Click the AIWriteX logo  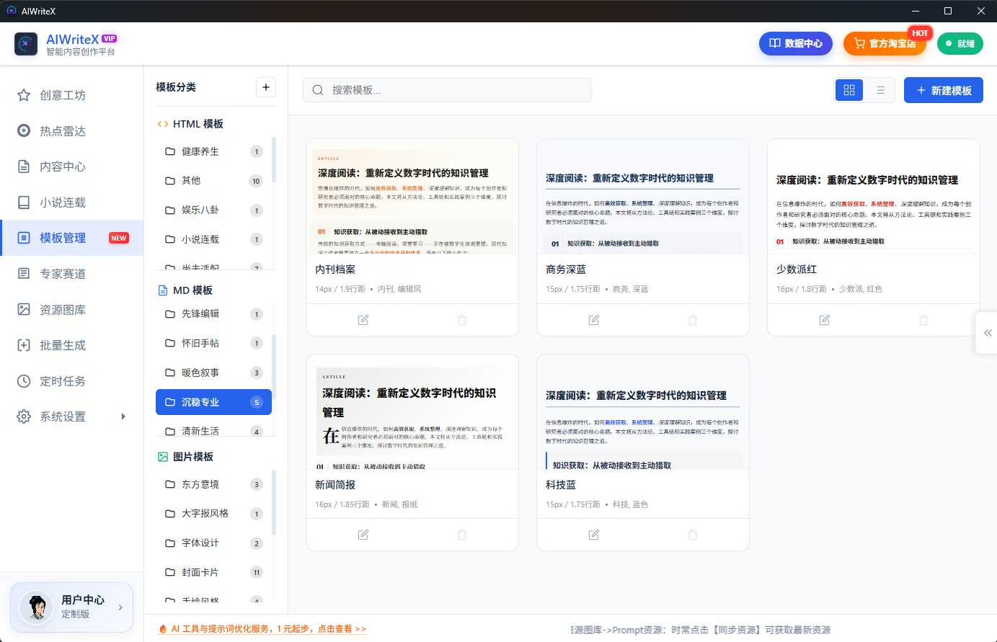tap(26, 44)
